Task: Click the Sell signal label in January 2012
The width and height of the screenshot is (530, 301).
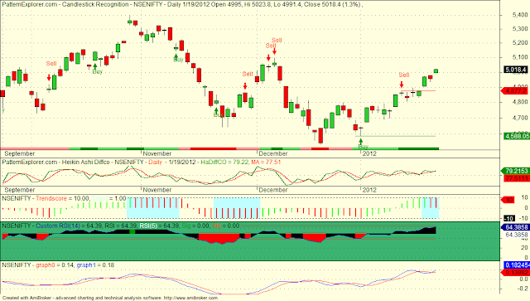Action: tap(404, 75)
